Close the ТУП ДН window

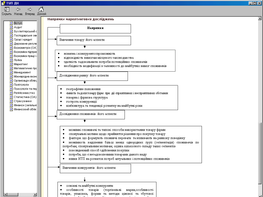tap(259, 3)
